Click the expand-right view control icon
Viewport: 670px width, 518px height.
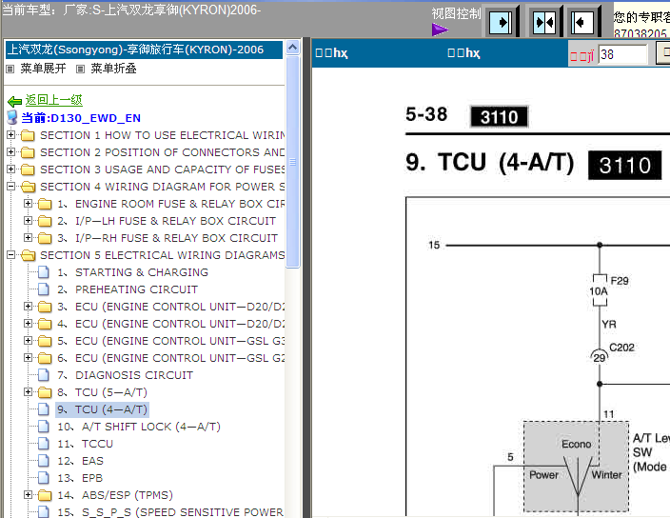click(x=501, y=22)
